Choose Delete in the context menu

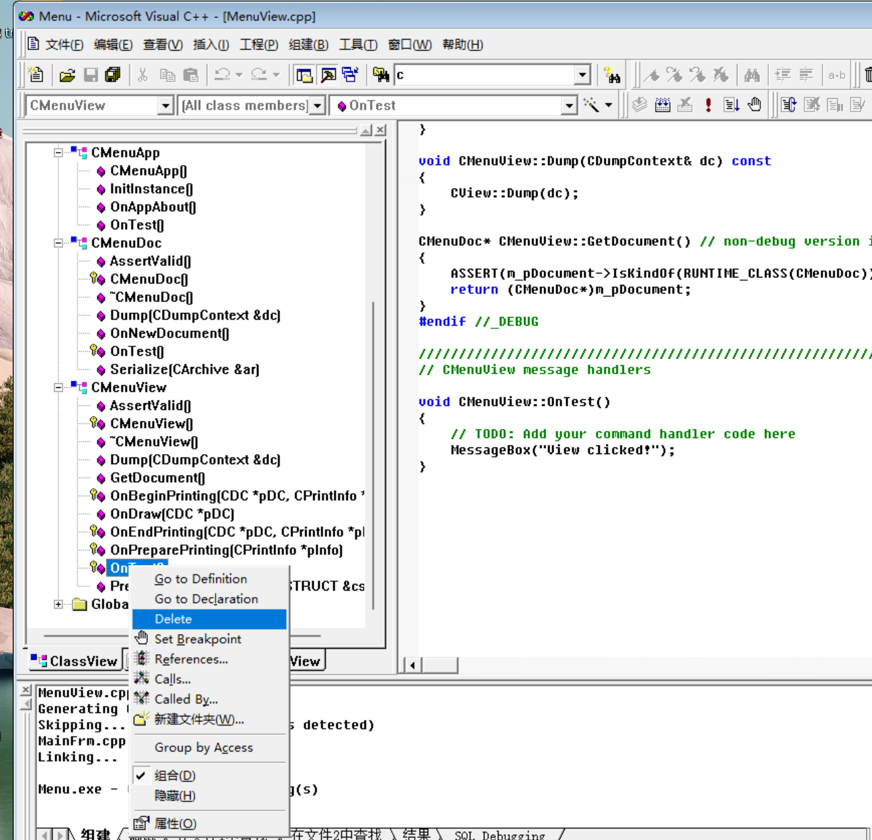(209, 619)
